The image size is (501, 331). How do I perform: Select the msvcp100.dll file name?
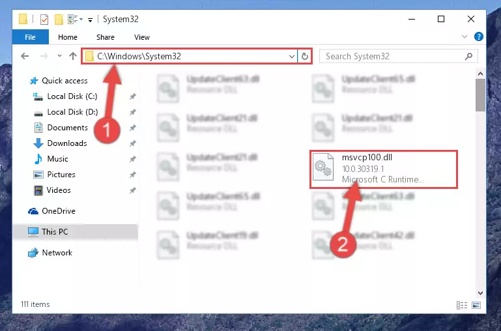pos(367,157)
